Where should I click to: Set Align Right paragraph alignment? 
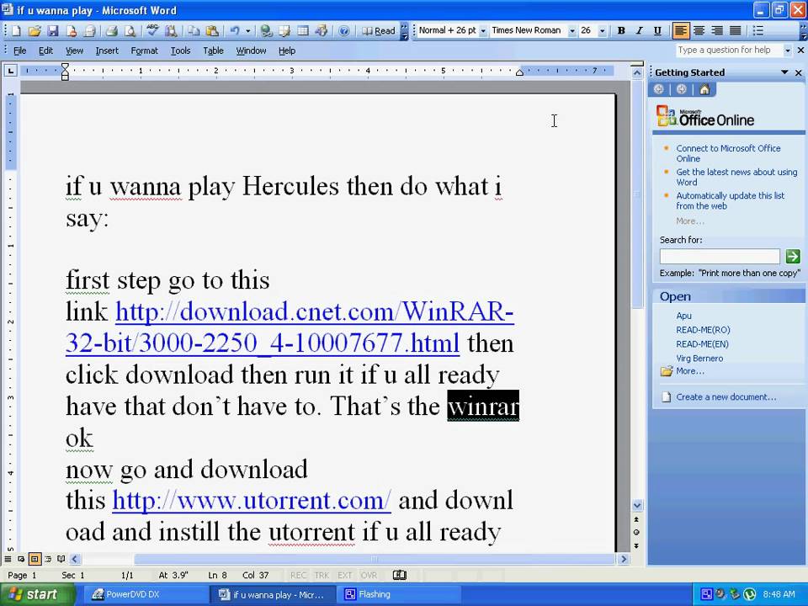717,31
